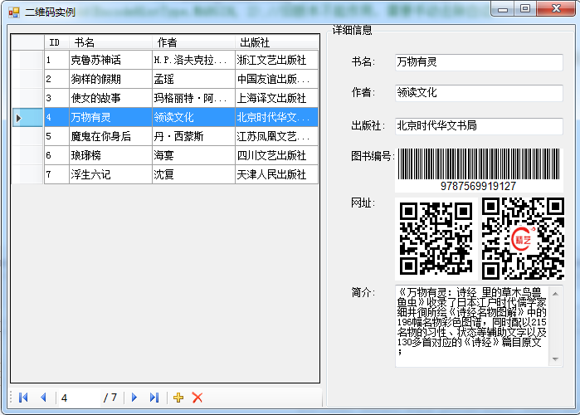Select the row header of 万物有灵
This screenshot has width=580, height=415.
point(27,117)
